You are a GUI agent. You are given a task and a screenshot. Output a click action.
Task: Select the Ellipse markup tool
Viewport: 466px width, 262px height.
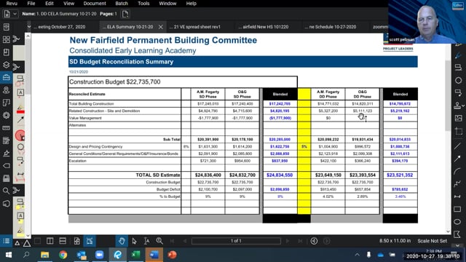pos(458,221)
